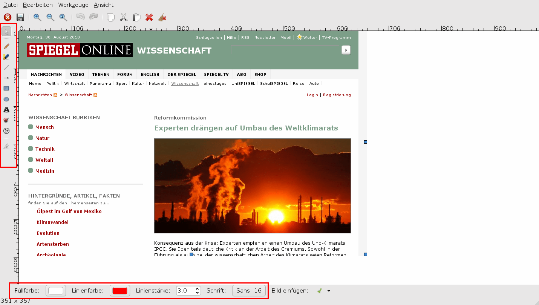Open the Bild einfügen dropdown arrow
Image resolution: width=539 pixels, height=305 pixels.
point(329,291)
